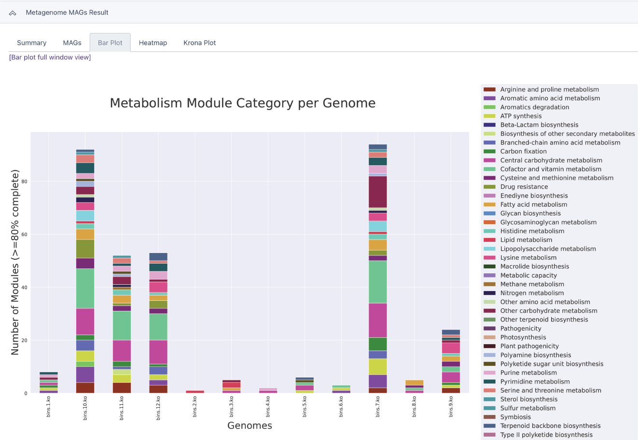
Task: Collapse the Metagenome MAGs Result panel
Action: pos(13,13)
